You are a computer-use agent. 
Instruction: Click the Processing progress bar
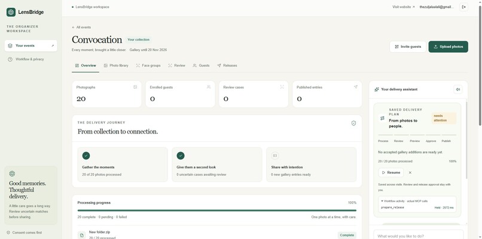pyautogui.click(x=217, y=211)
